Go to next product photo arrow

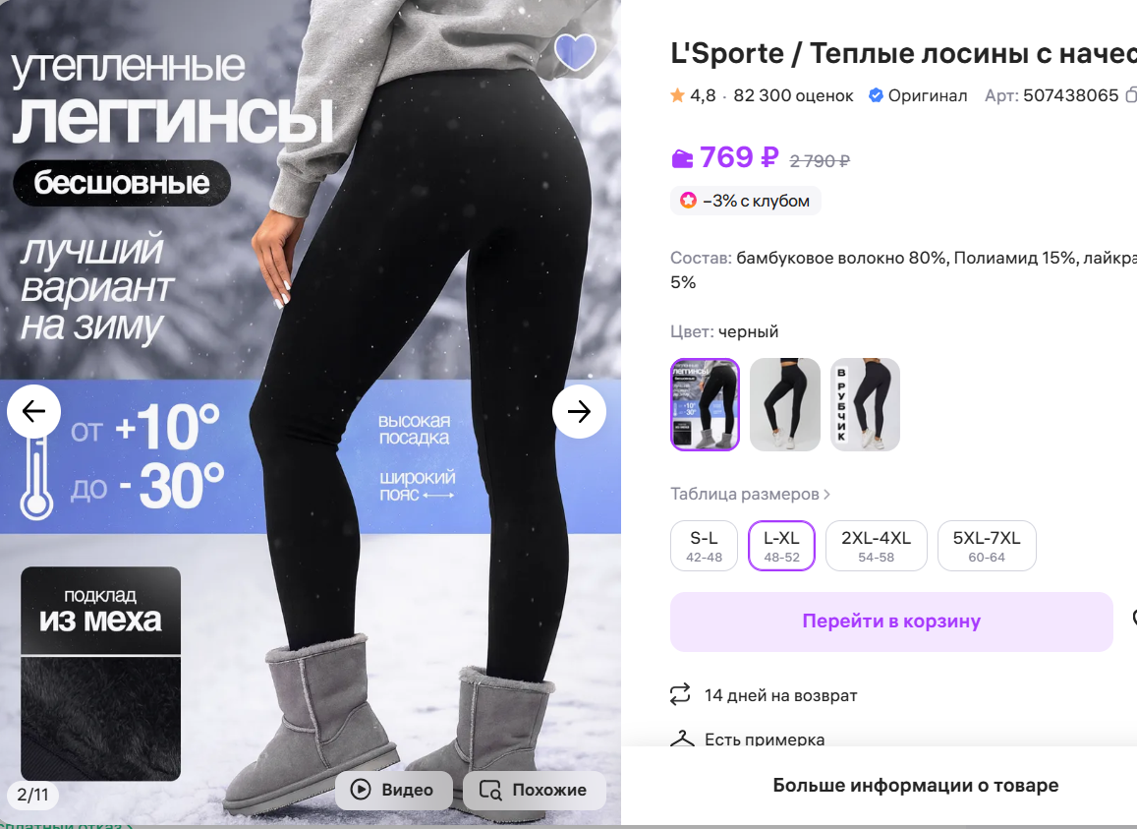point(579,412)
